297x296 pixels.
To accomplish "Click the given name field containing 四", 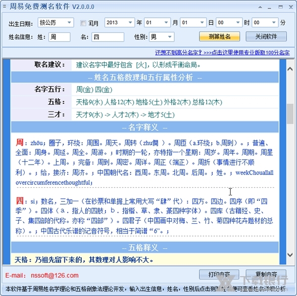I will (108, 37).
